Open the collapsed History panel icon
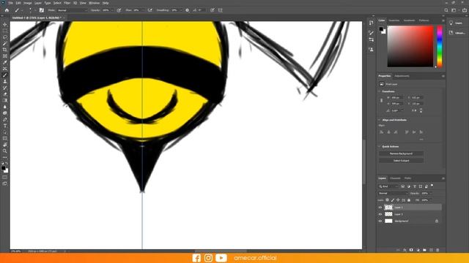 tap(372, 23)
